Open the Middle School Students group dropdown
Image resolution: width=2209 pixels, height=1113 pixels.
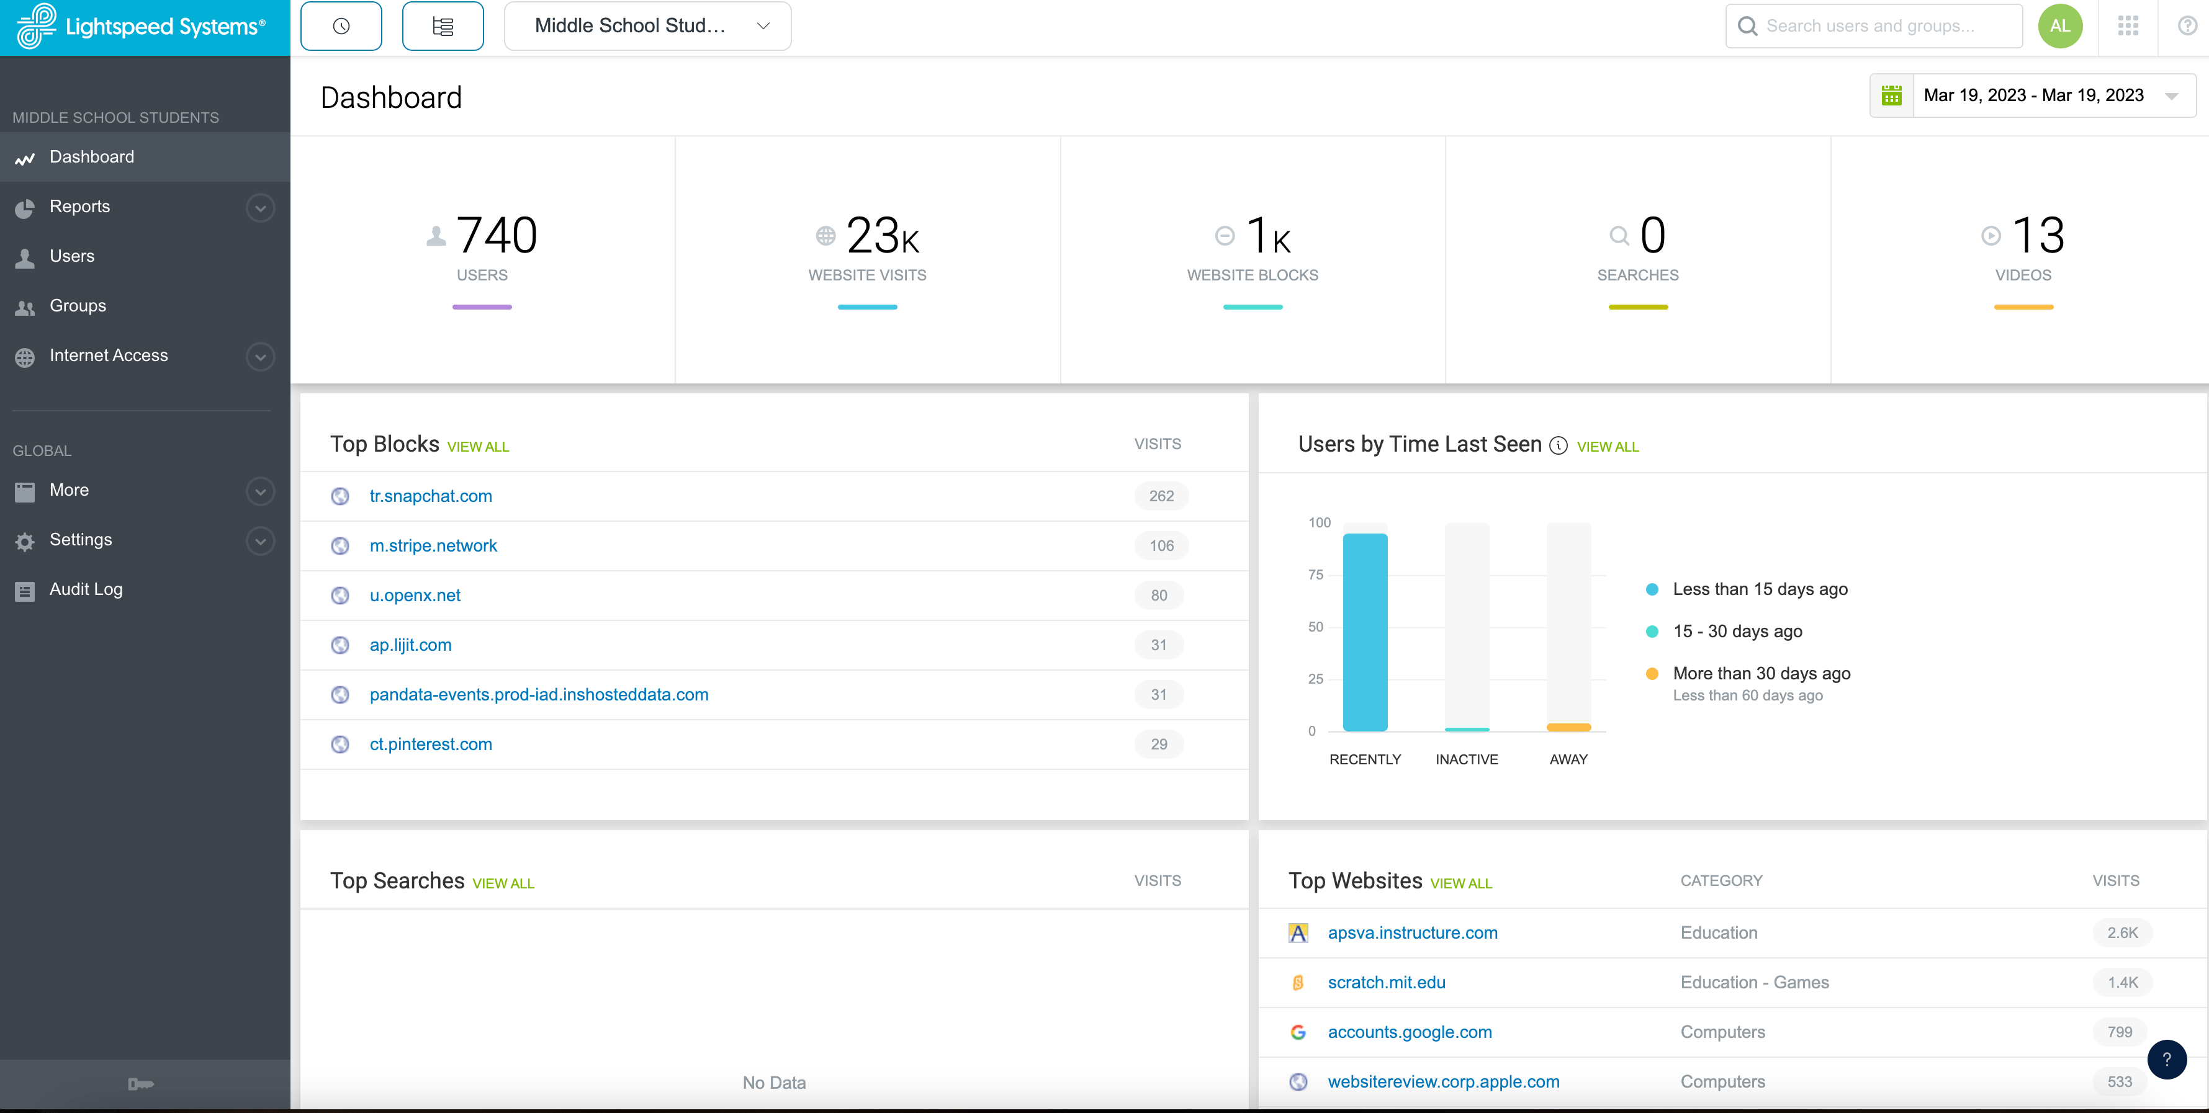pyautogui.click(x=647, y=27)
